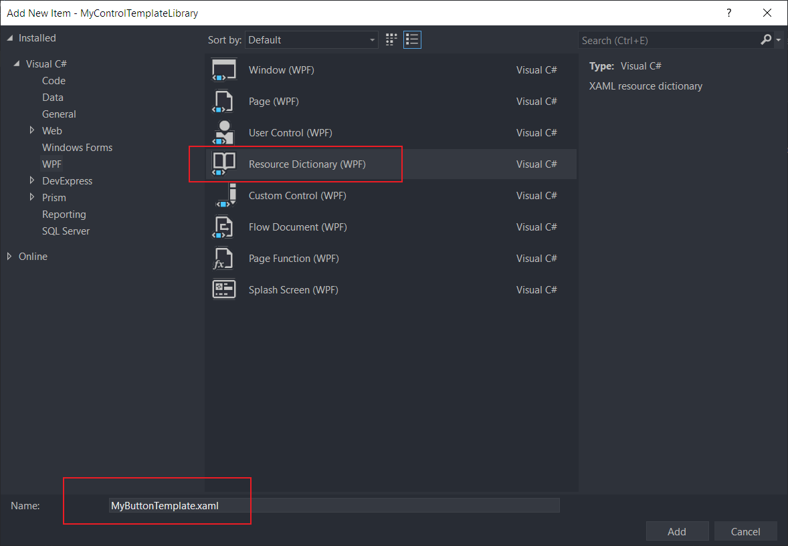Click the Flow Document (WPF) icon
Image resolution: width=788 pixels, height=546 pixels.
pyautogui.click(x=224, y=227)
